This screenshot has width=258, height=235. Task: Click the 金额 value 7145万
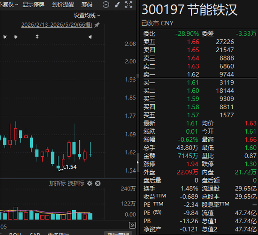tap(188, 156)
